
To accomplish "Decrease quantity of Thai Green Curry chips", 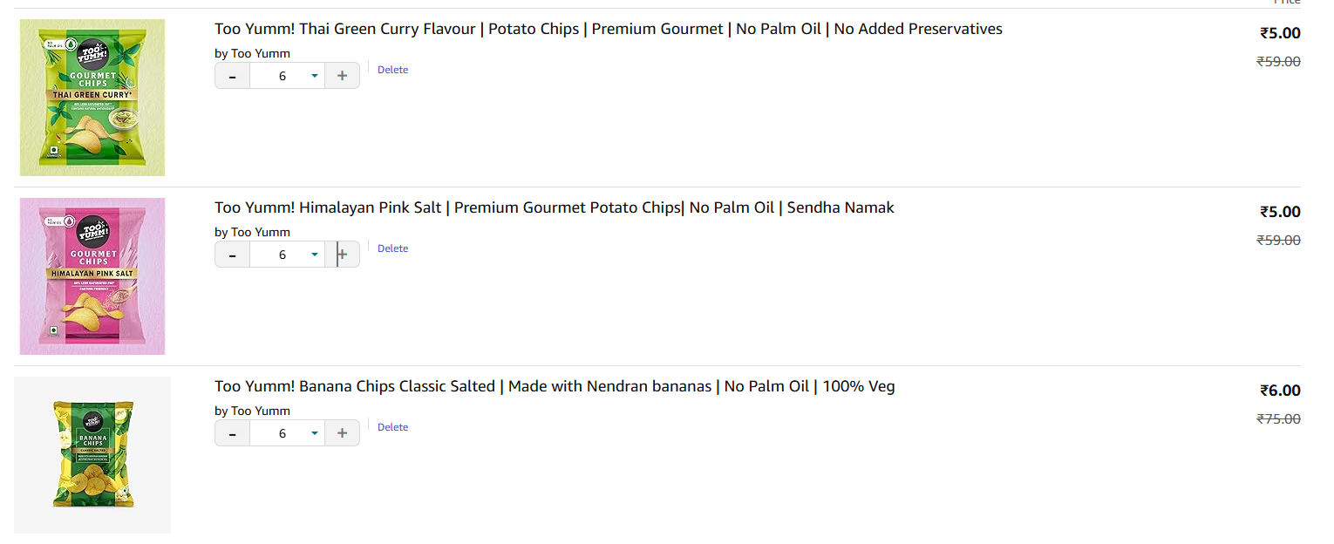I will point(232,76).
